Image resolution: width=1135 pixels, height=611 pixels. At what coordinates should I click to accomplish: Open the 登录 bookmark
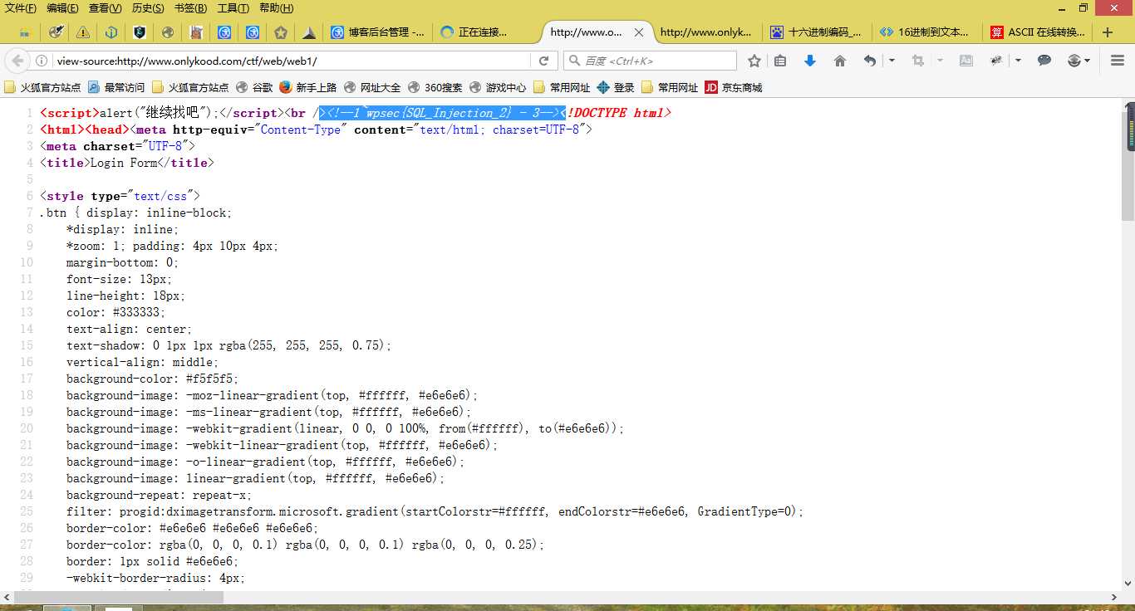click(x=616, y=87)
